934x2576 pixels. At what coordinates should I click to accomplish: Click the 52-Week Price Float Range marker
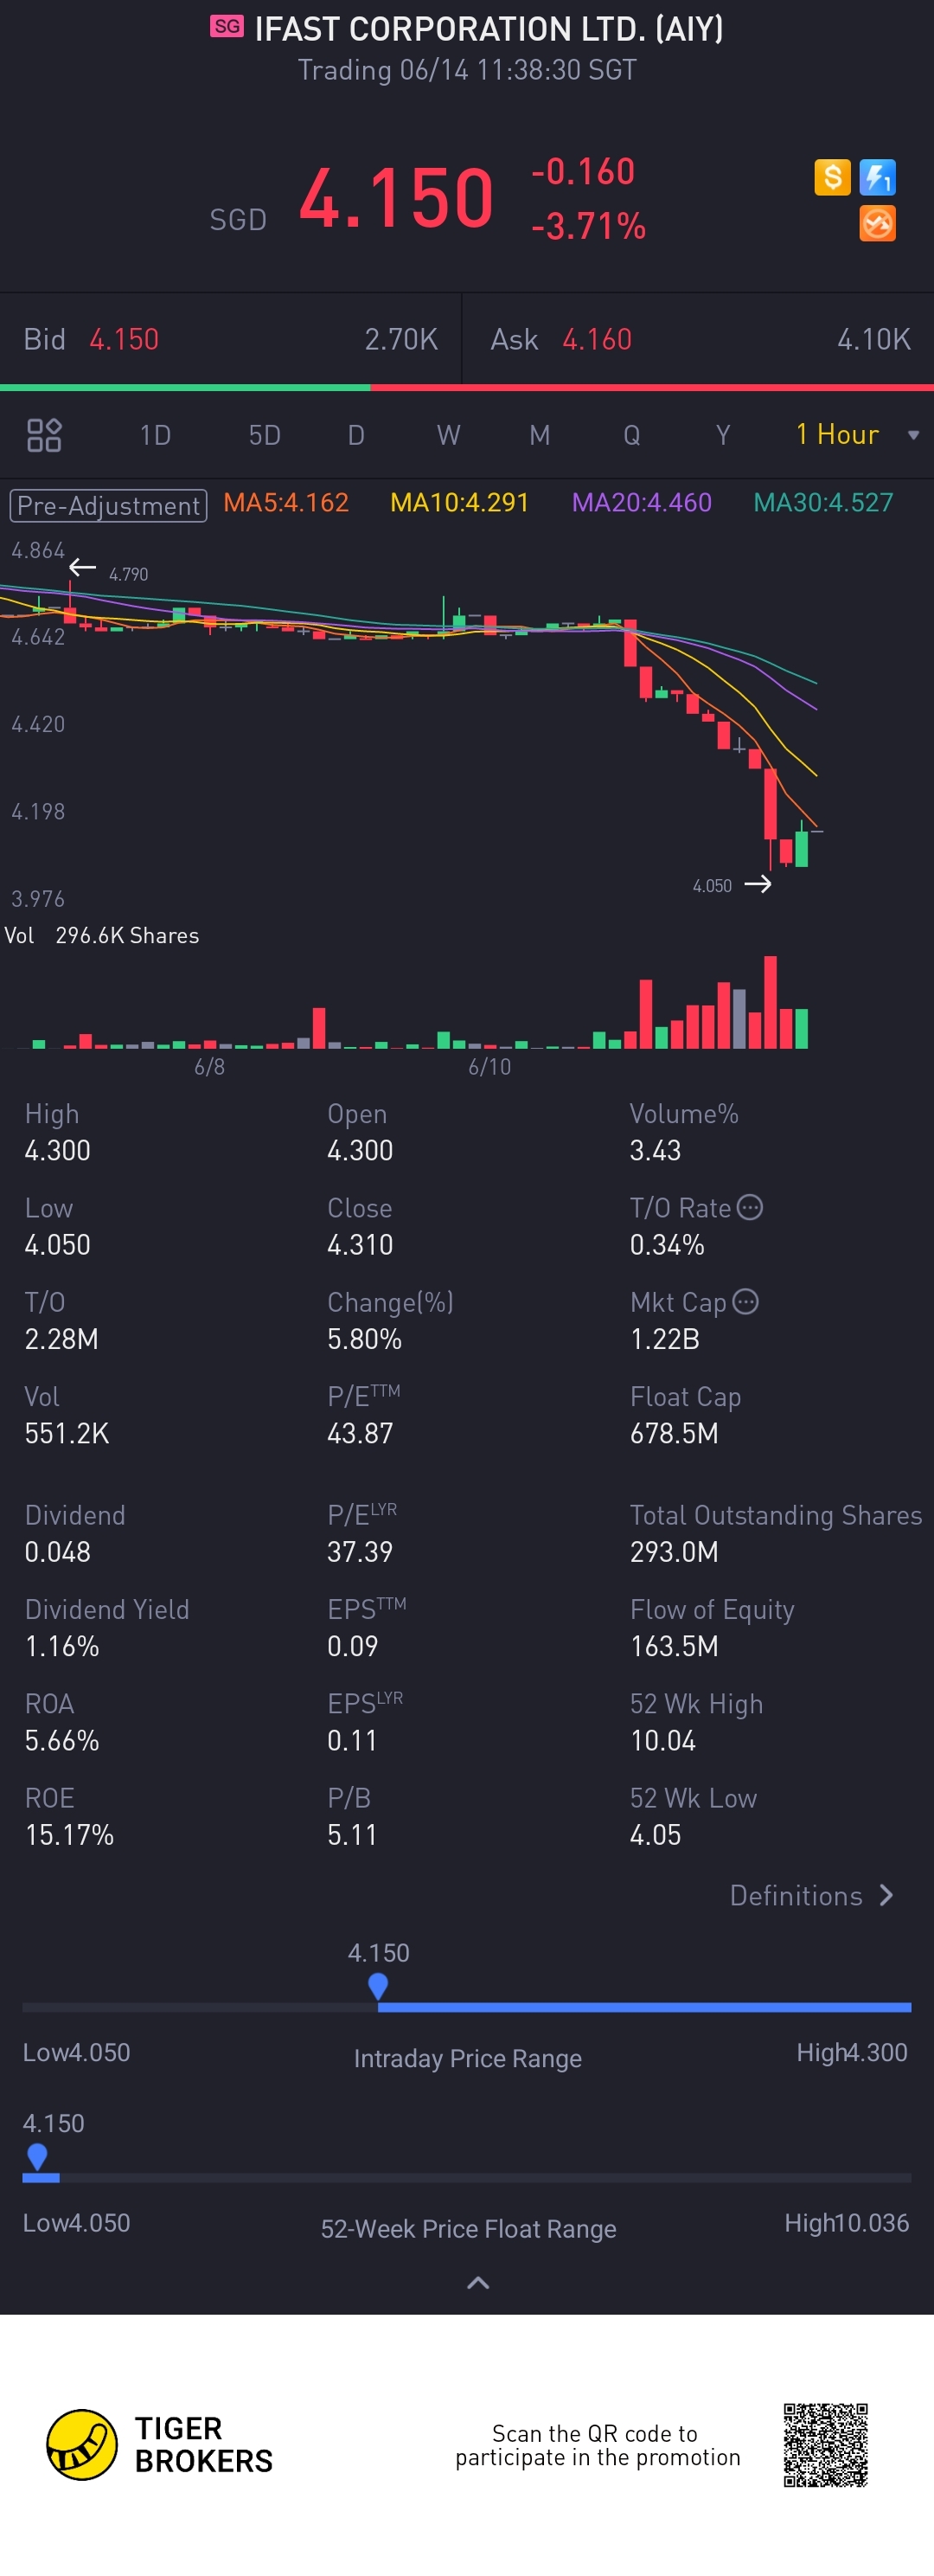point(37,2156)
